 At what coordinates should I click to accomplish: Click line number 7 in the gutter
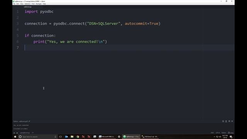click(18, 47)
